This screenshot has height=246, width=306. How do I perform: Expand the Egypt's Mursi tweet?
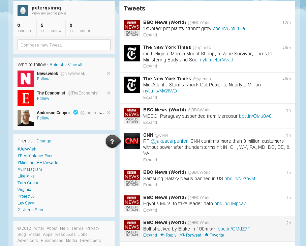150,210
